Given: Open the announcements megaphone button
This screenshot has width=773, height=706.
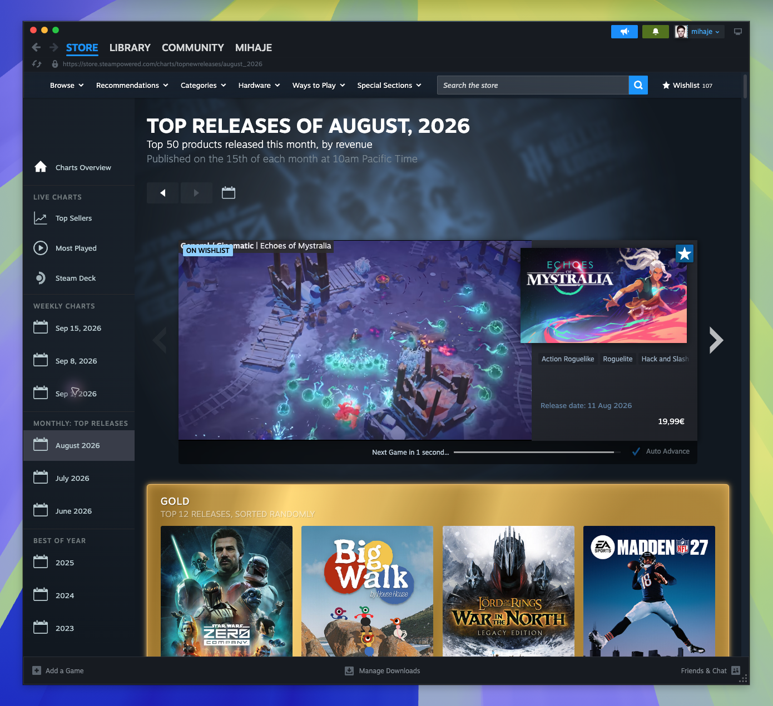Looking at the screenshot, I should (x=625, y=32).
